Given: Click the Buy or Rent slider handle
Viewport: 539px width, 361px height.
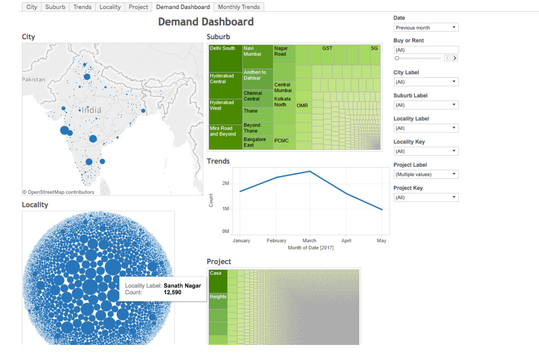Looking at the screenshot, I should coord(397,58).
